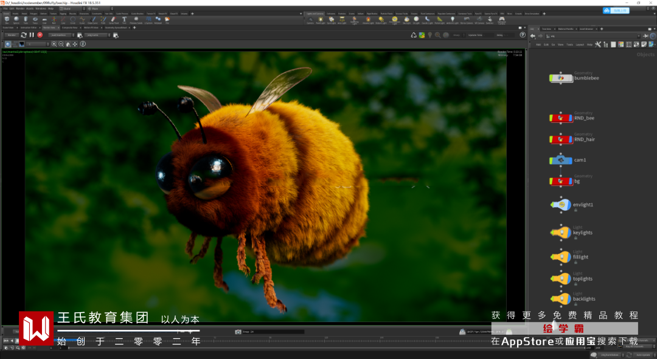The width and height of the screenshot is (657, 359).
Task: Reset render view to home
Action: [68, 44]
